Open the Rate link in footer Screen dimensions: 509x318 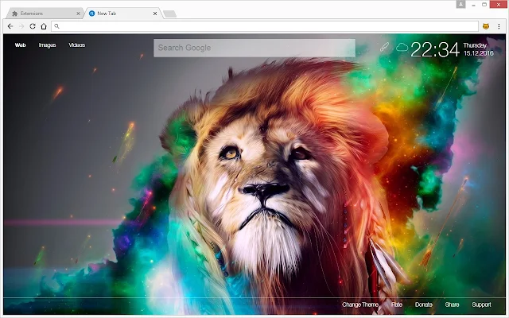tap(397, 304)
